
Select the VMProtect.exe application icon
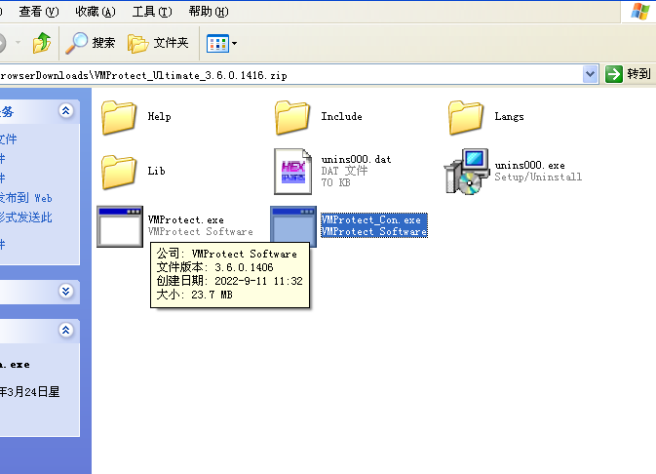point(120,226)
